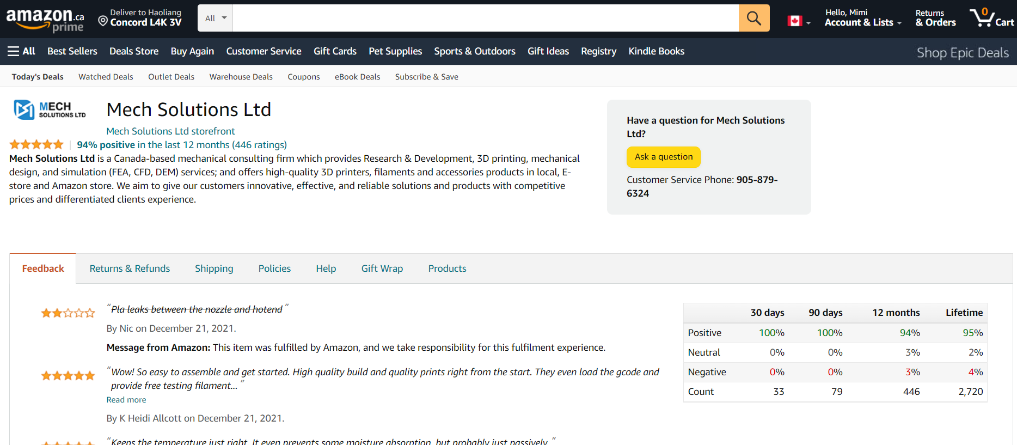Image resolution: width=1017 pixels, height=445 pixels.
Task: Click Read more on Heidi's review
Action: pyautogui.click(x=126, y=400)
